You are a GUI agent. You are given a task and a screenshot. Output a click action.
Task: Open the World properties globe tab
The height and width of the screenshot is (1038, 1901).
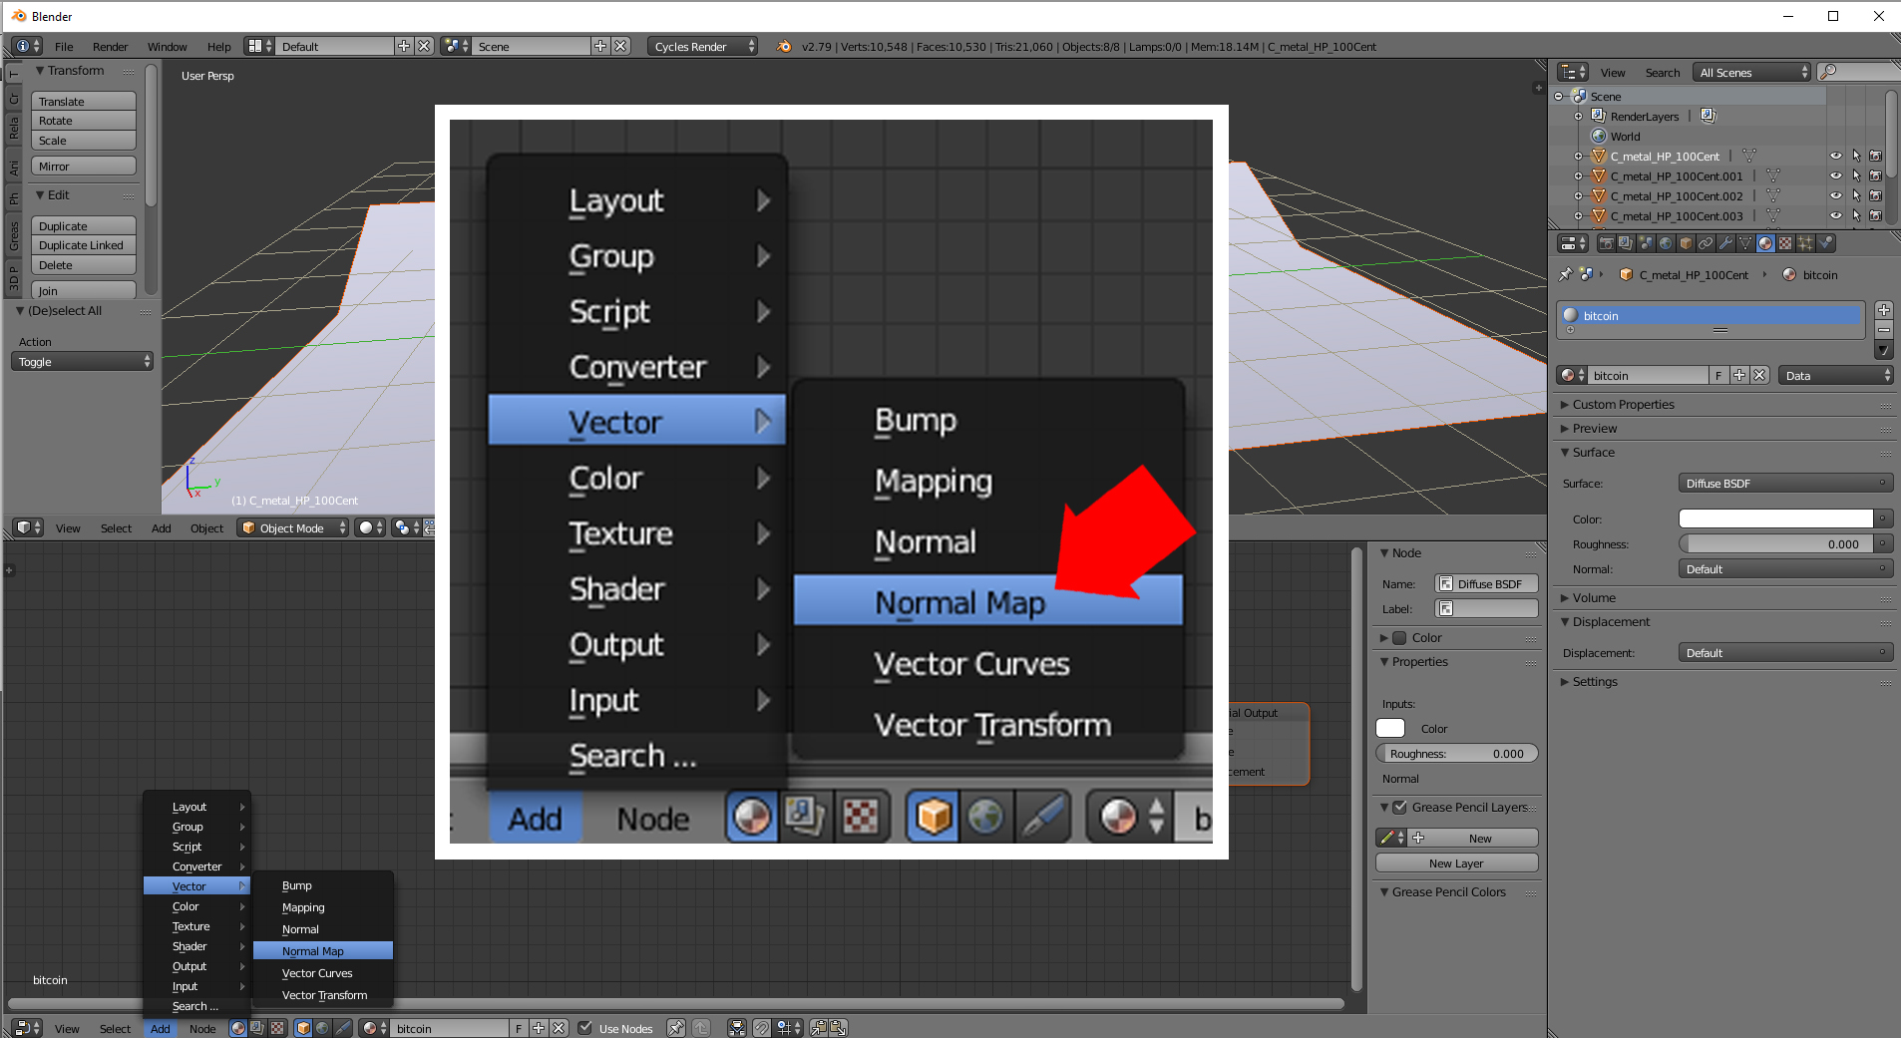click(x=1666, y=243)
